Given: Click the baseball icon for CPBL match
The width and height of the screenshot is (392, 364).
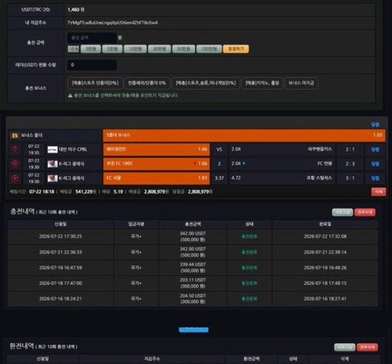Looking at the screenshot, I should click(15, 150).
